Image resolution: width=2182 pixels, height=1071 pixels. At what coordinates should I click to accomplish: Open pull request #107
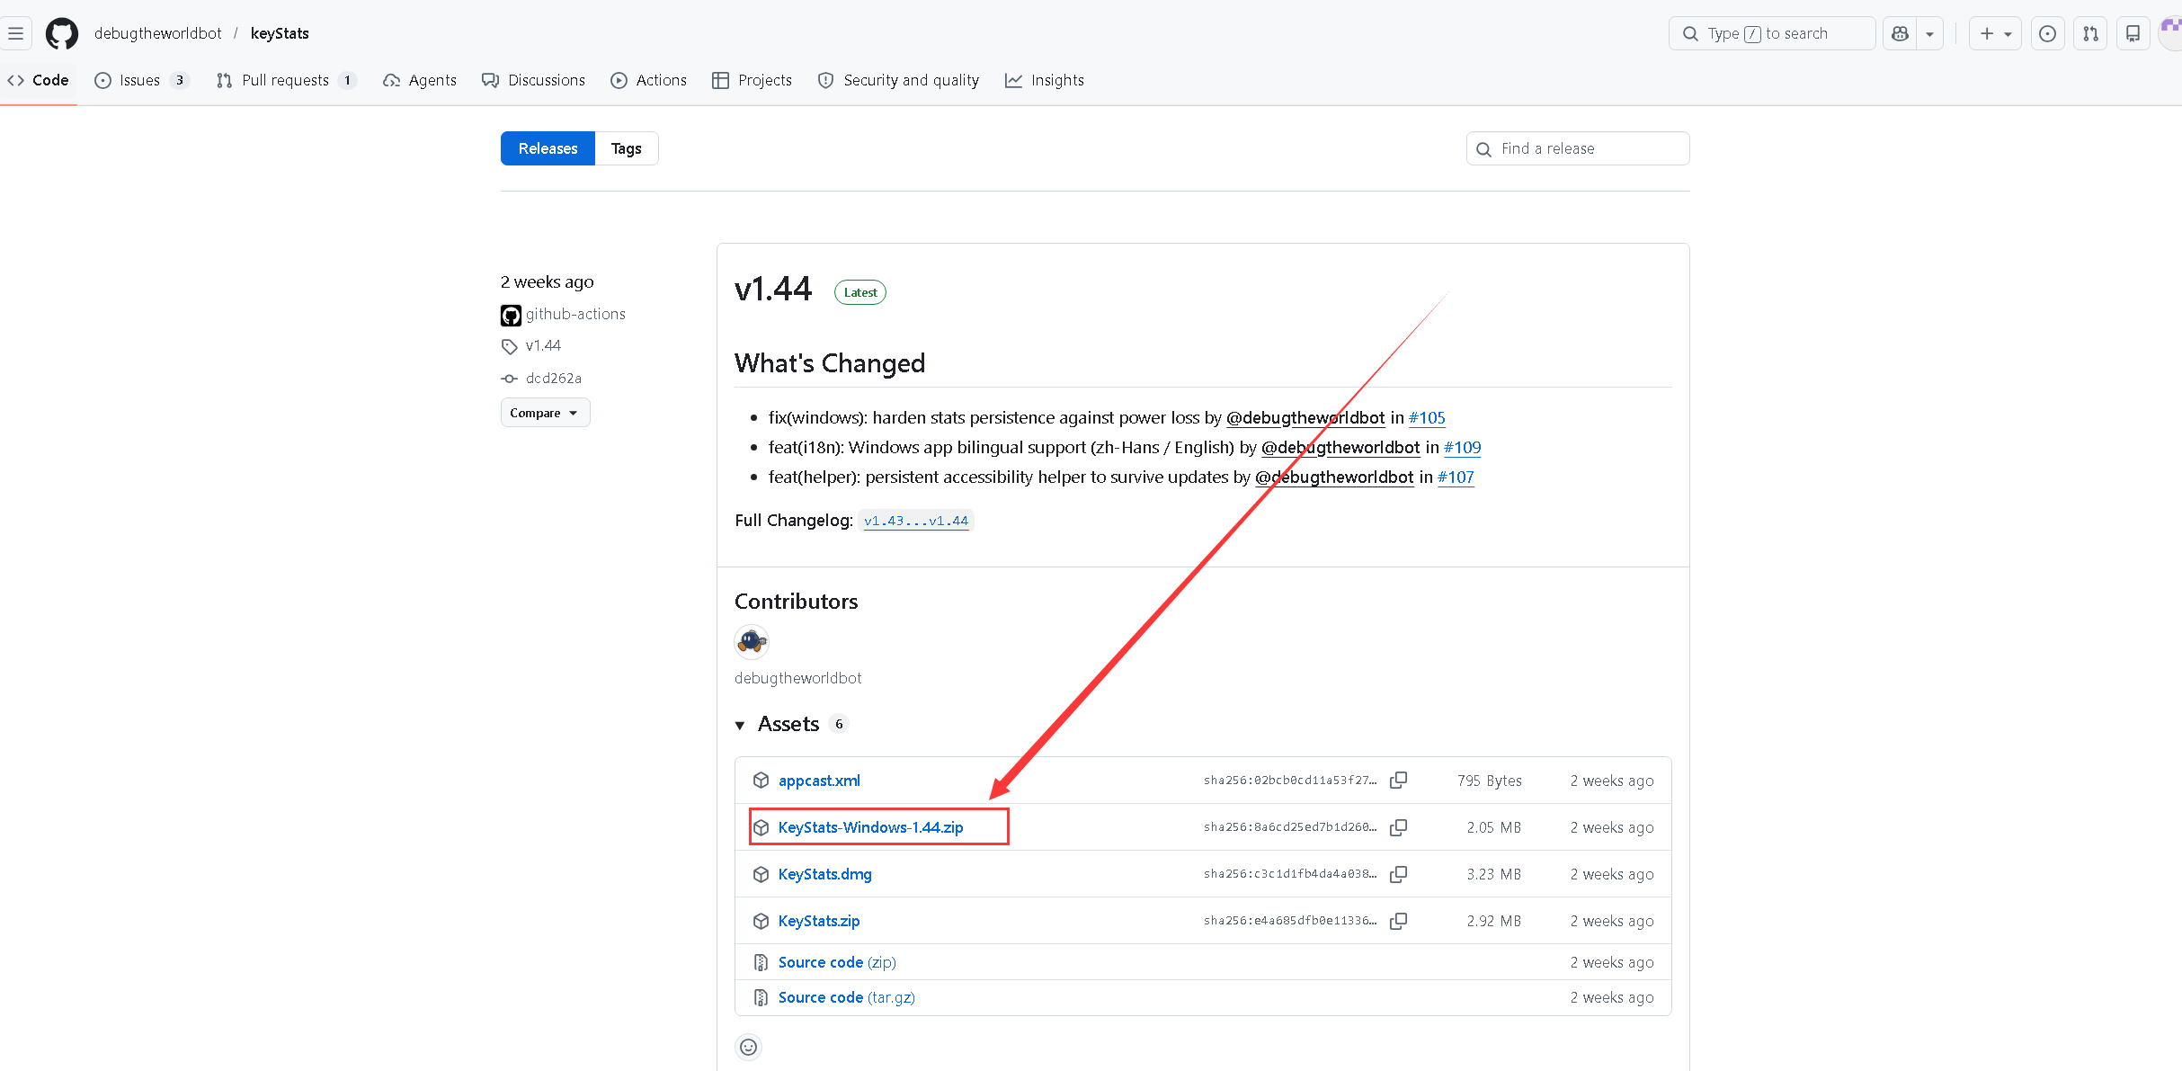click(x=1456, y=477)
